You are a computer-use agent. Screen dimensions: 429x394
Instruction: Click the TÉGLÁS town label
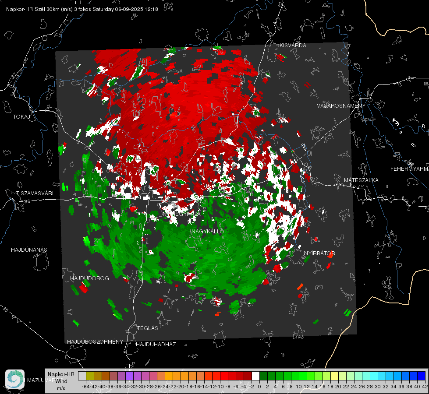[148, 328]
